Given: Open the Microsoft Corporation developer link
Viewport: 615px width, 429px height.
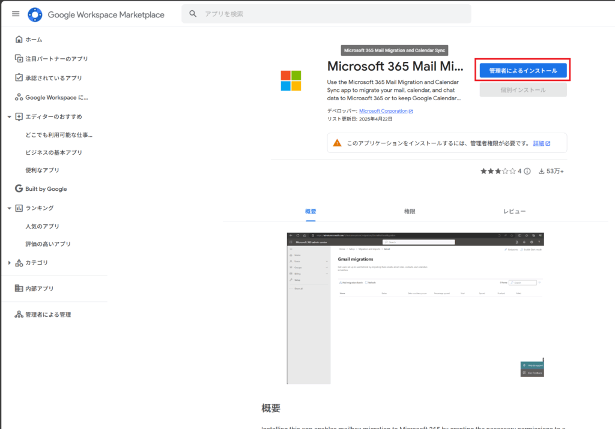Looking at the screenshot, I should 383,111.
